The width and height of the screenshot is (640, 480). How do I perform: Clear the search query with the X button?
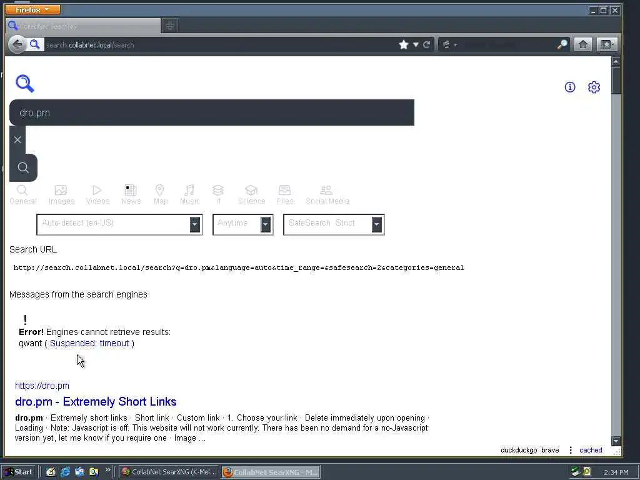tap(17, 139)
